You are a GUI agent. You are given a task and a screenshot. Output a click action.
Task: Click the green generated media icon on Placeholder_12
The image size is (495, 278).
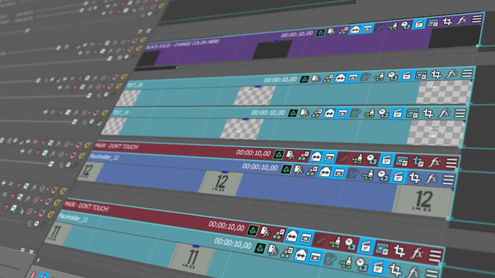pos(285,170)
